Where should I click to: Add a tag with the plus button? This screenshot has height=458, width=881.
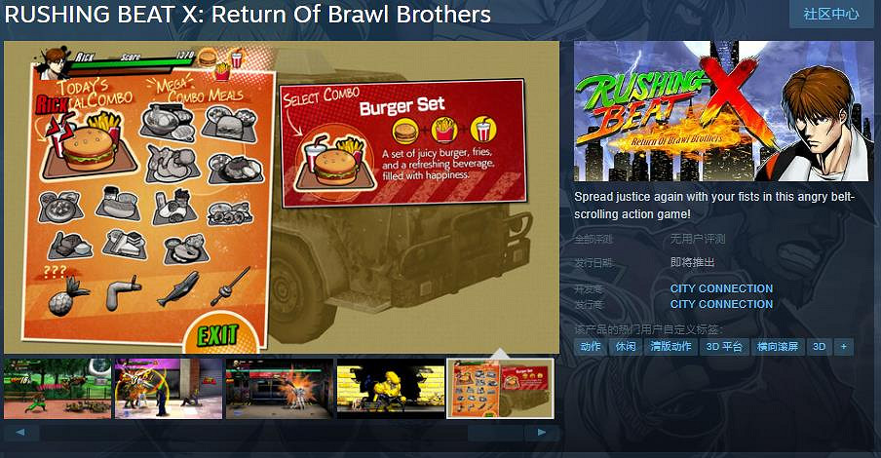(843, 347)
